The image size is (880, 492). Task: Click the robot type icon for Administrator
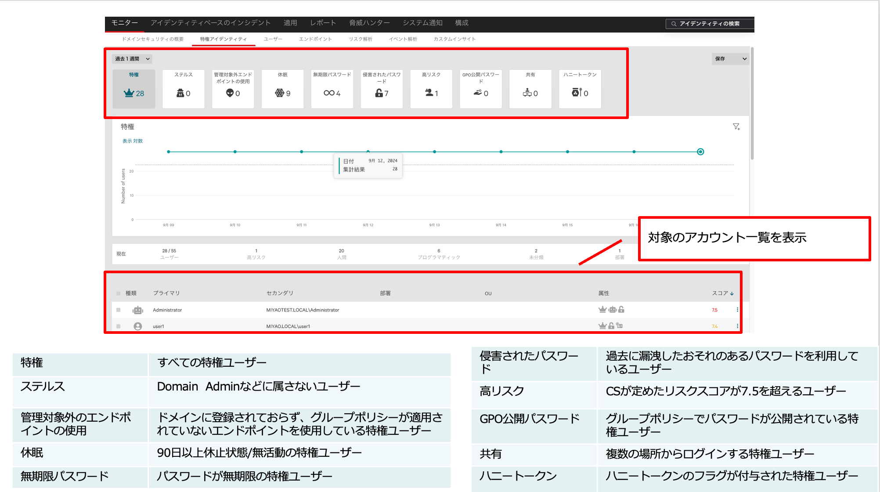click(138, 310)
